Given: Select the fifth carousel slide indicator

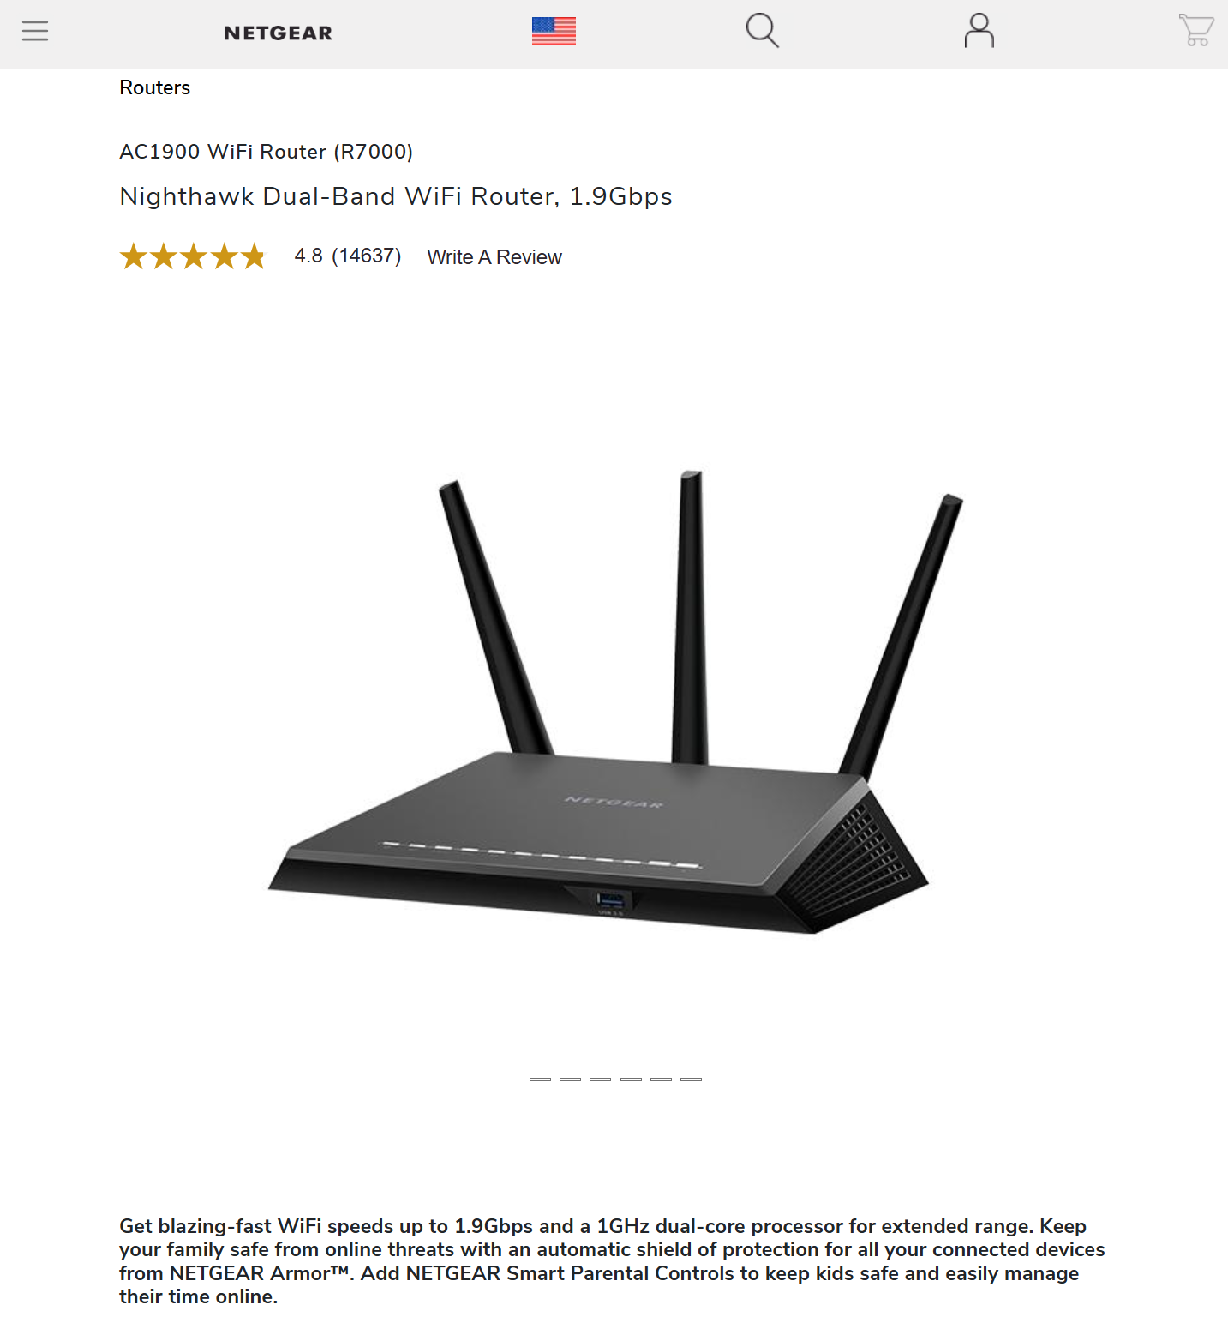Looking at the screenshot, I should [x=661, y=1079].
